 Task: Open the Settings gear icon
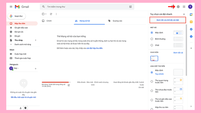(178, 7)
